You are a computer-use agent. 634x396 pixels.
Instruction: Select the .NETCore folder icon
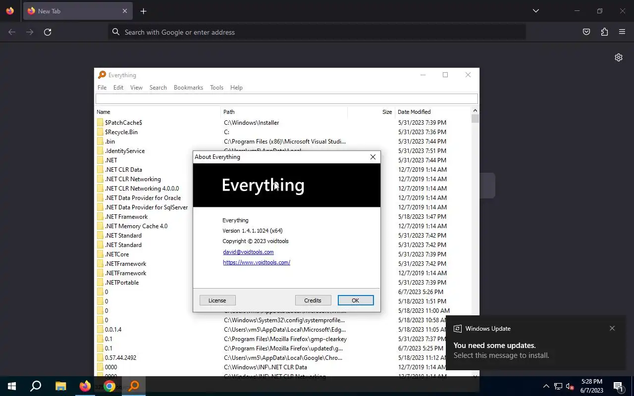[x=100, y=254]
